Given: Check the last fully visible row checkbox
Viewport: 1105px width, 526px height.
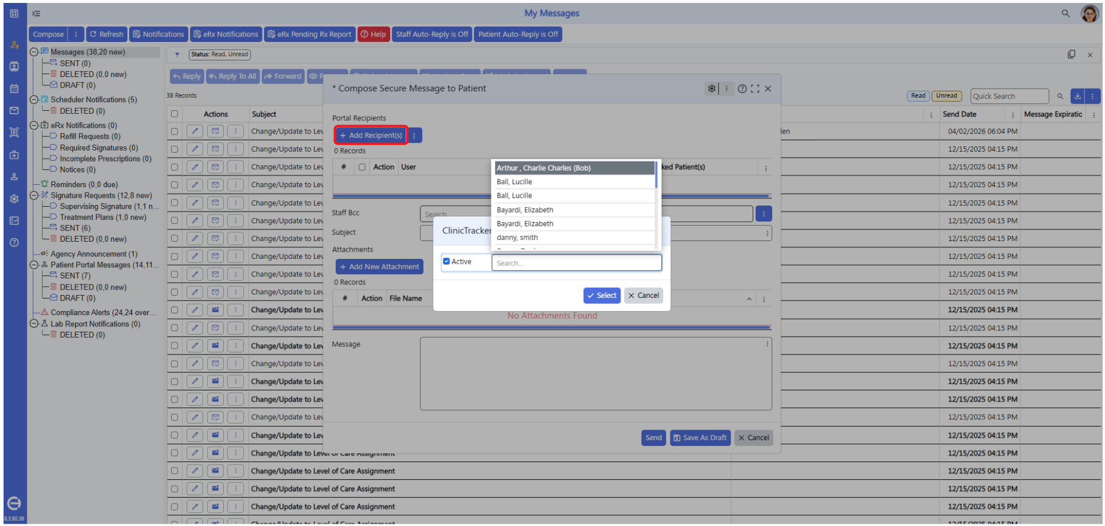Looking at the screenshot, I should pos(174,506).
